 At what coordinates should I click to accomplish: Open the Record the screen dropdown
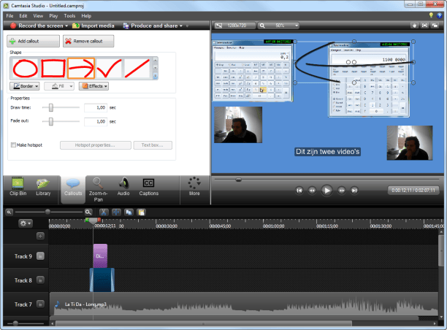(x=39, y=26)
